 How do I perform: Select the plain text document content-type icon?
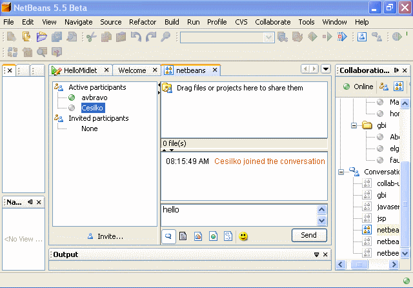(183, 236)
